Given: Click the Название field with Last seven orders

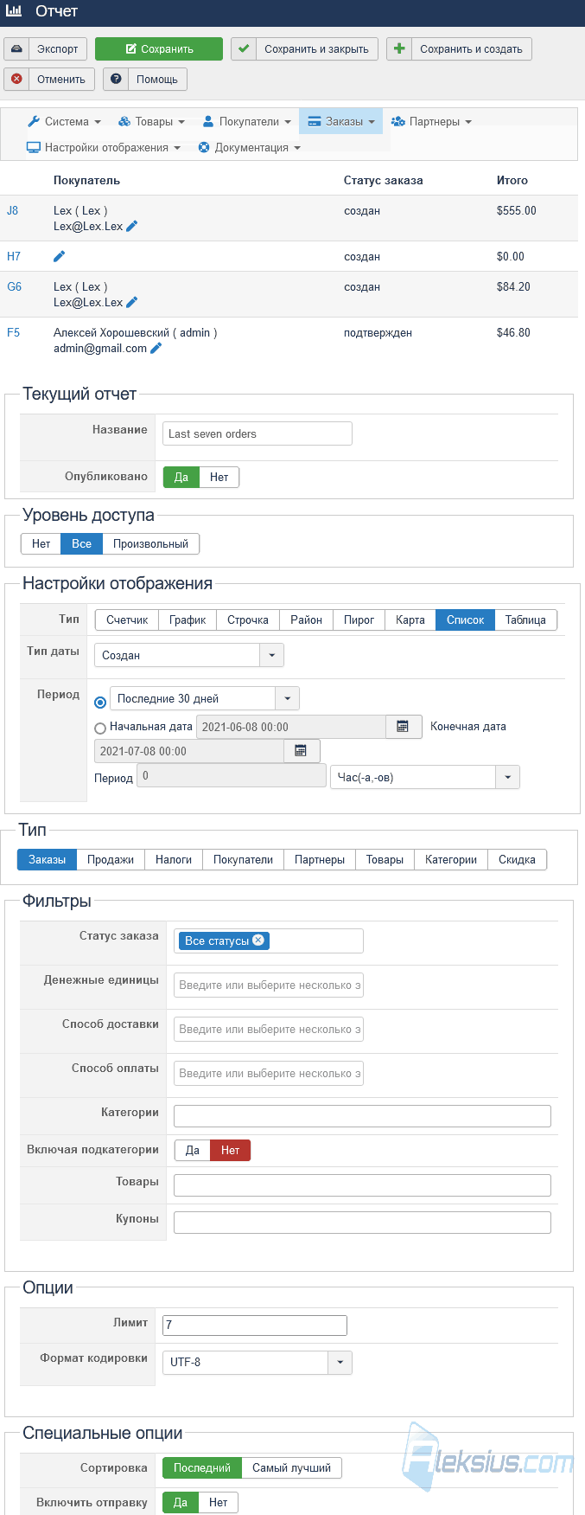Looking at the screenshot, I should click(x=258, y=433).
